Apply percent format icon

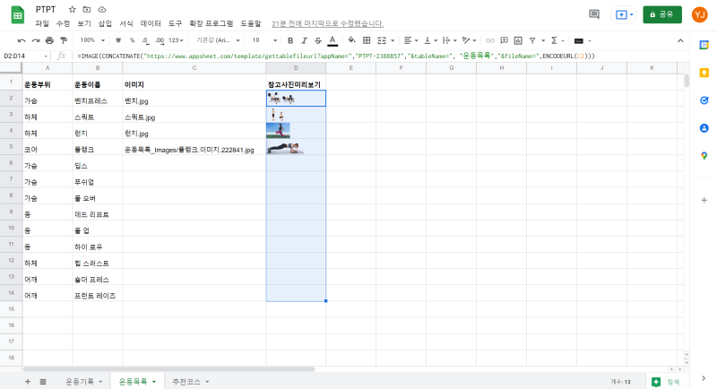tap(132, 40)
